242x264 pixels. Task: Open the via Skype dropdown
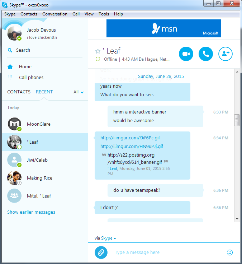coord(109,238)
